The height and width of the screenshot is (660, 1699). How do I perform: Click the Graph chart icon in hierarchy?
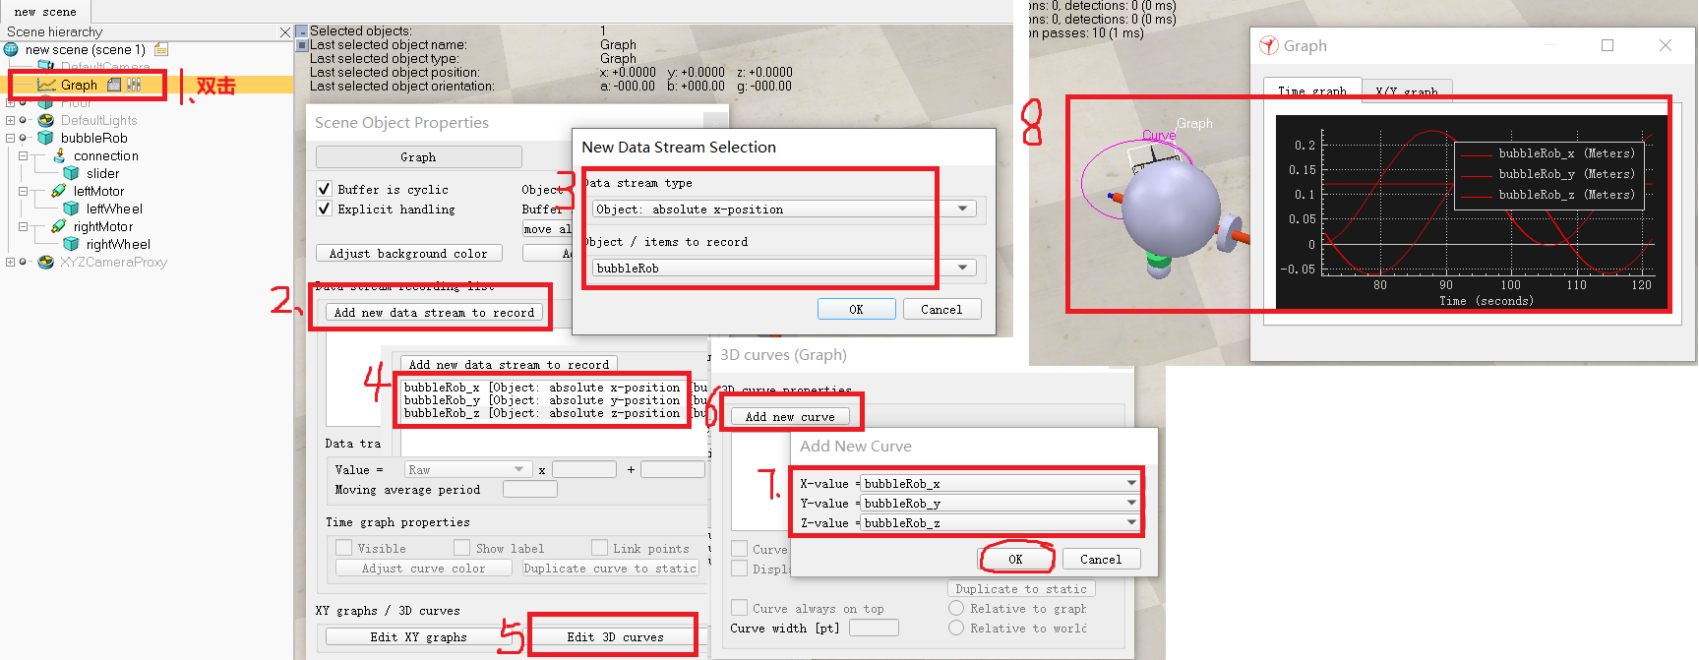coord(46,85)
